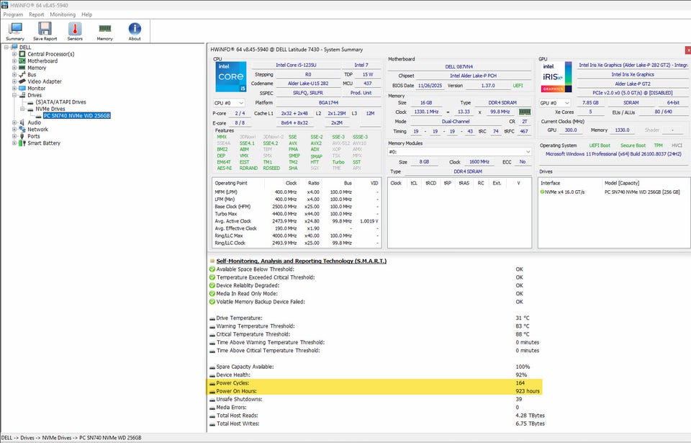Select Video Adapter in the tree
This screenshot has width=691, height=443.
tap(44, 81)
